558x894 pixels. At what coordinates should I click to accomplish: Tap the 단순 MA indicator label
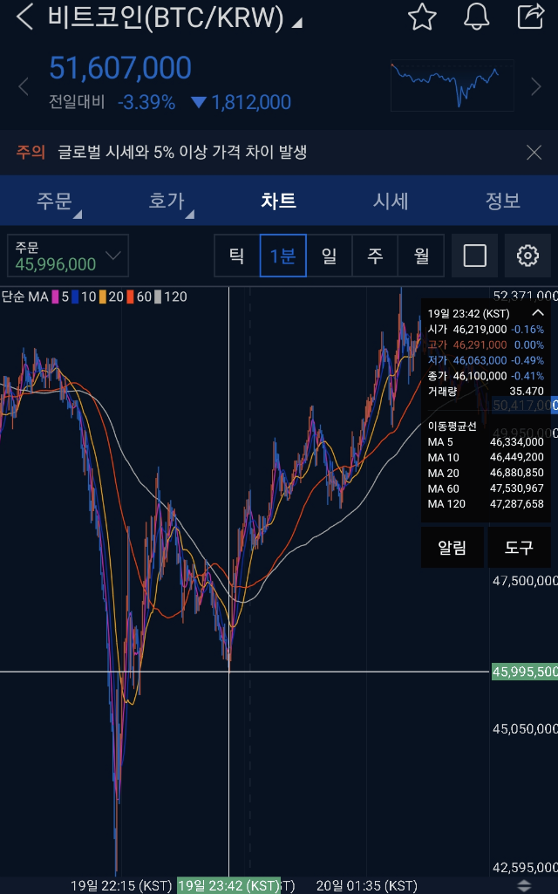(25, 297)
